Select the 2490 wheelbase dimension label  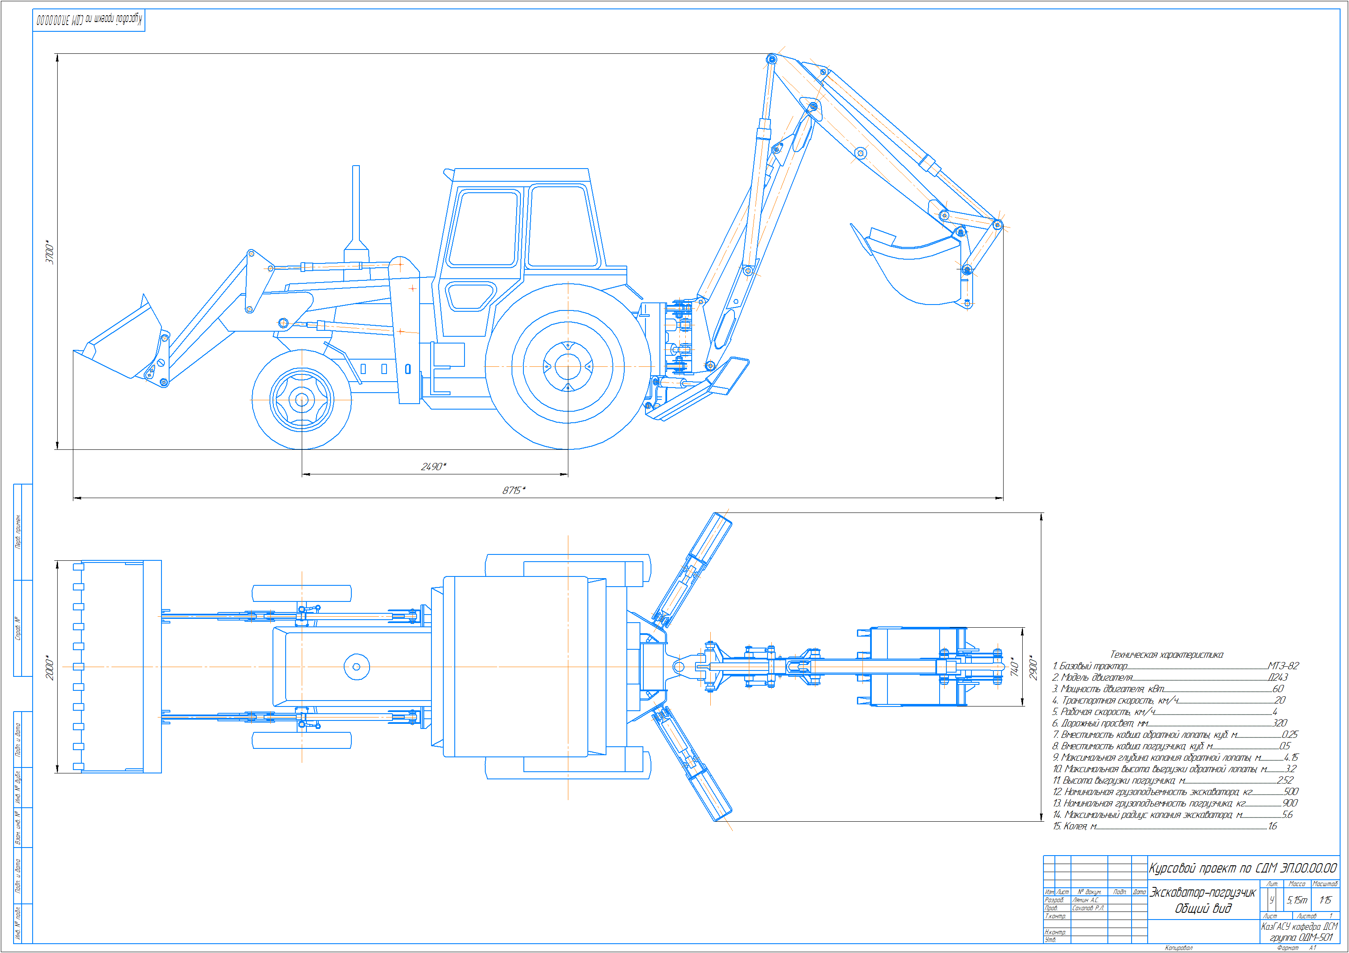[x=433, y=466]
